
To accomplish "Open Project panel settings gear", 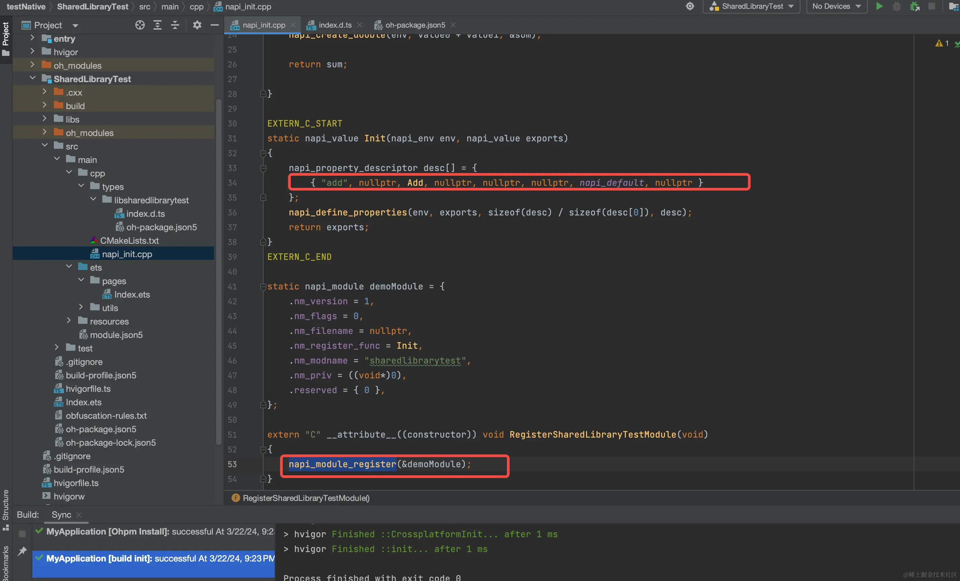I will [x=197, y=25].
